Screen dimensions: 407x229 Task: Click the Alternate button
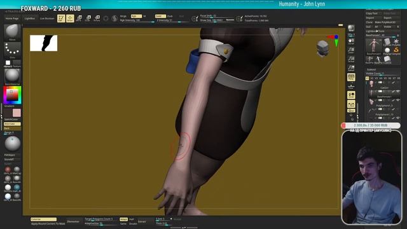tap(12, 124)
